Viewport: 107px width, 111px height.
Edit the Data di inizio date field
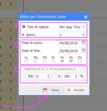click(x=72, y=43)
